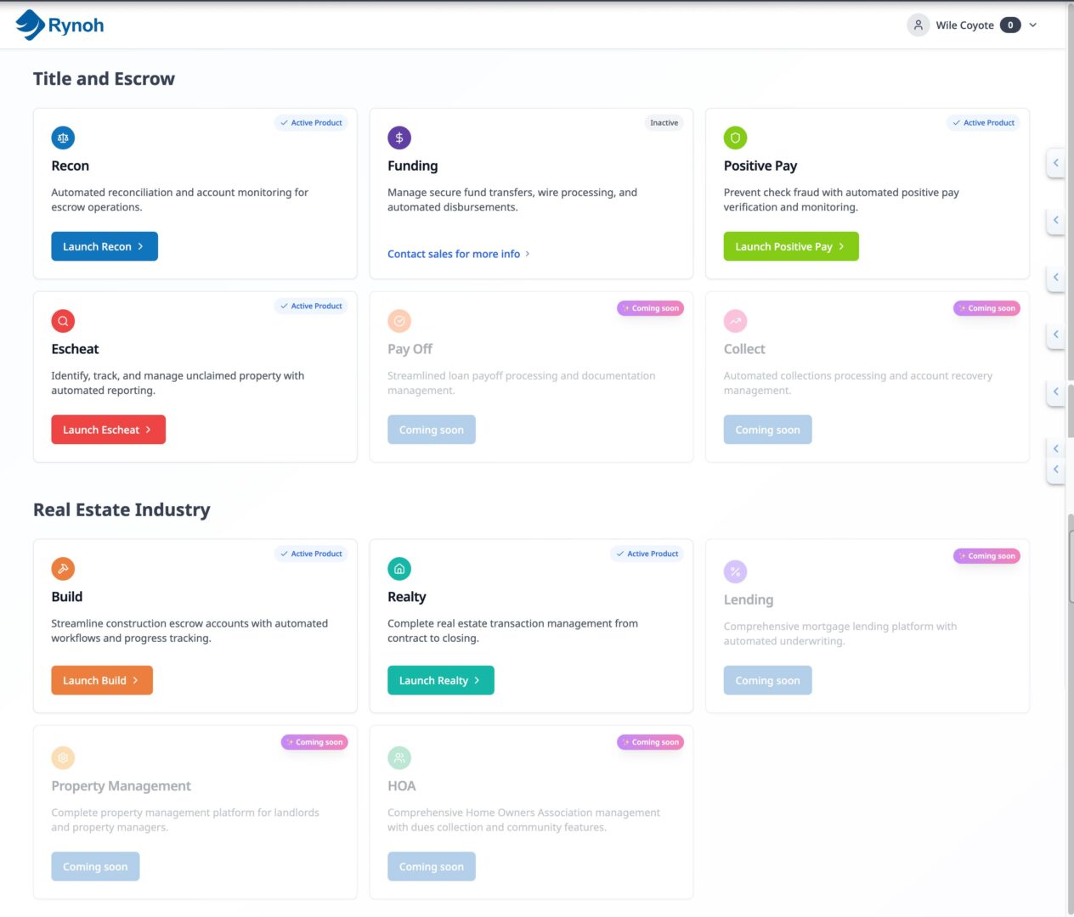Viewport: 1074px width, 917px height.
Task: Click the Build hammer icon
Action: tap(63, 569)
